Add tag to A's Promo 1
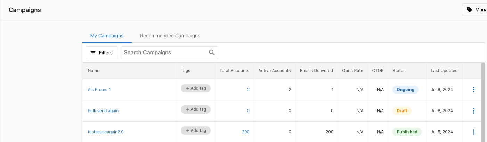Screen dimensions: 487x142 (196, 88)
